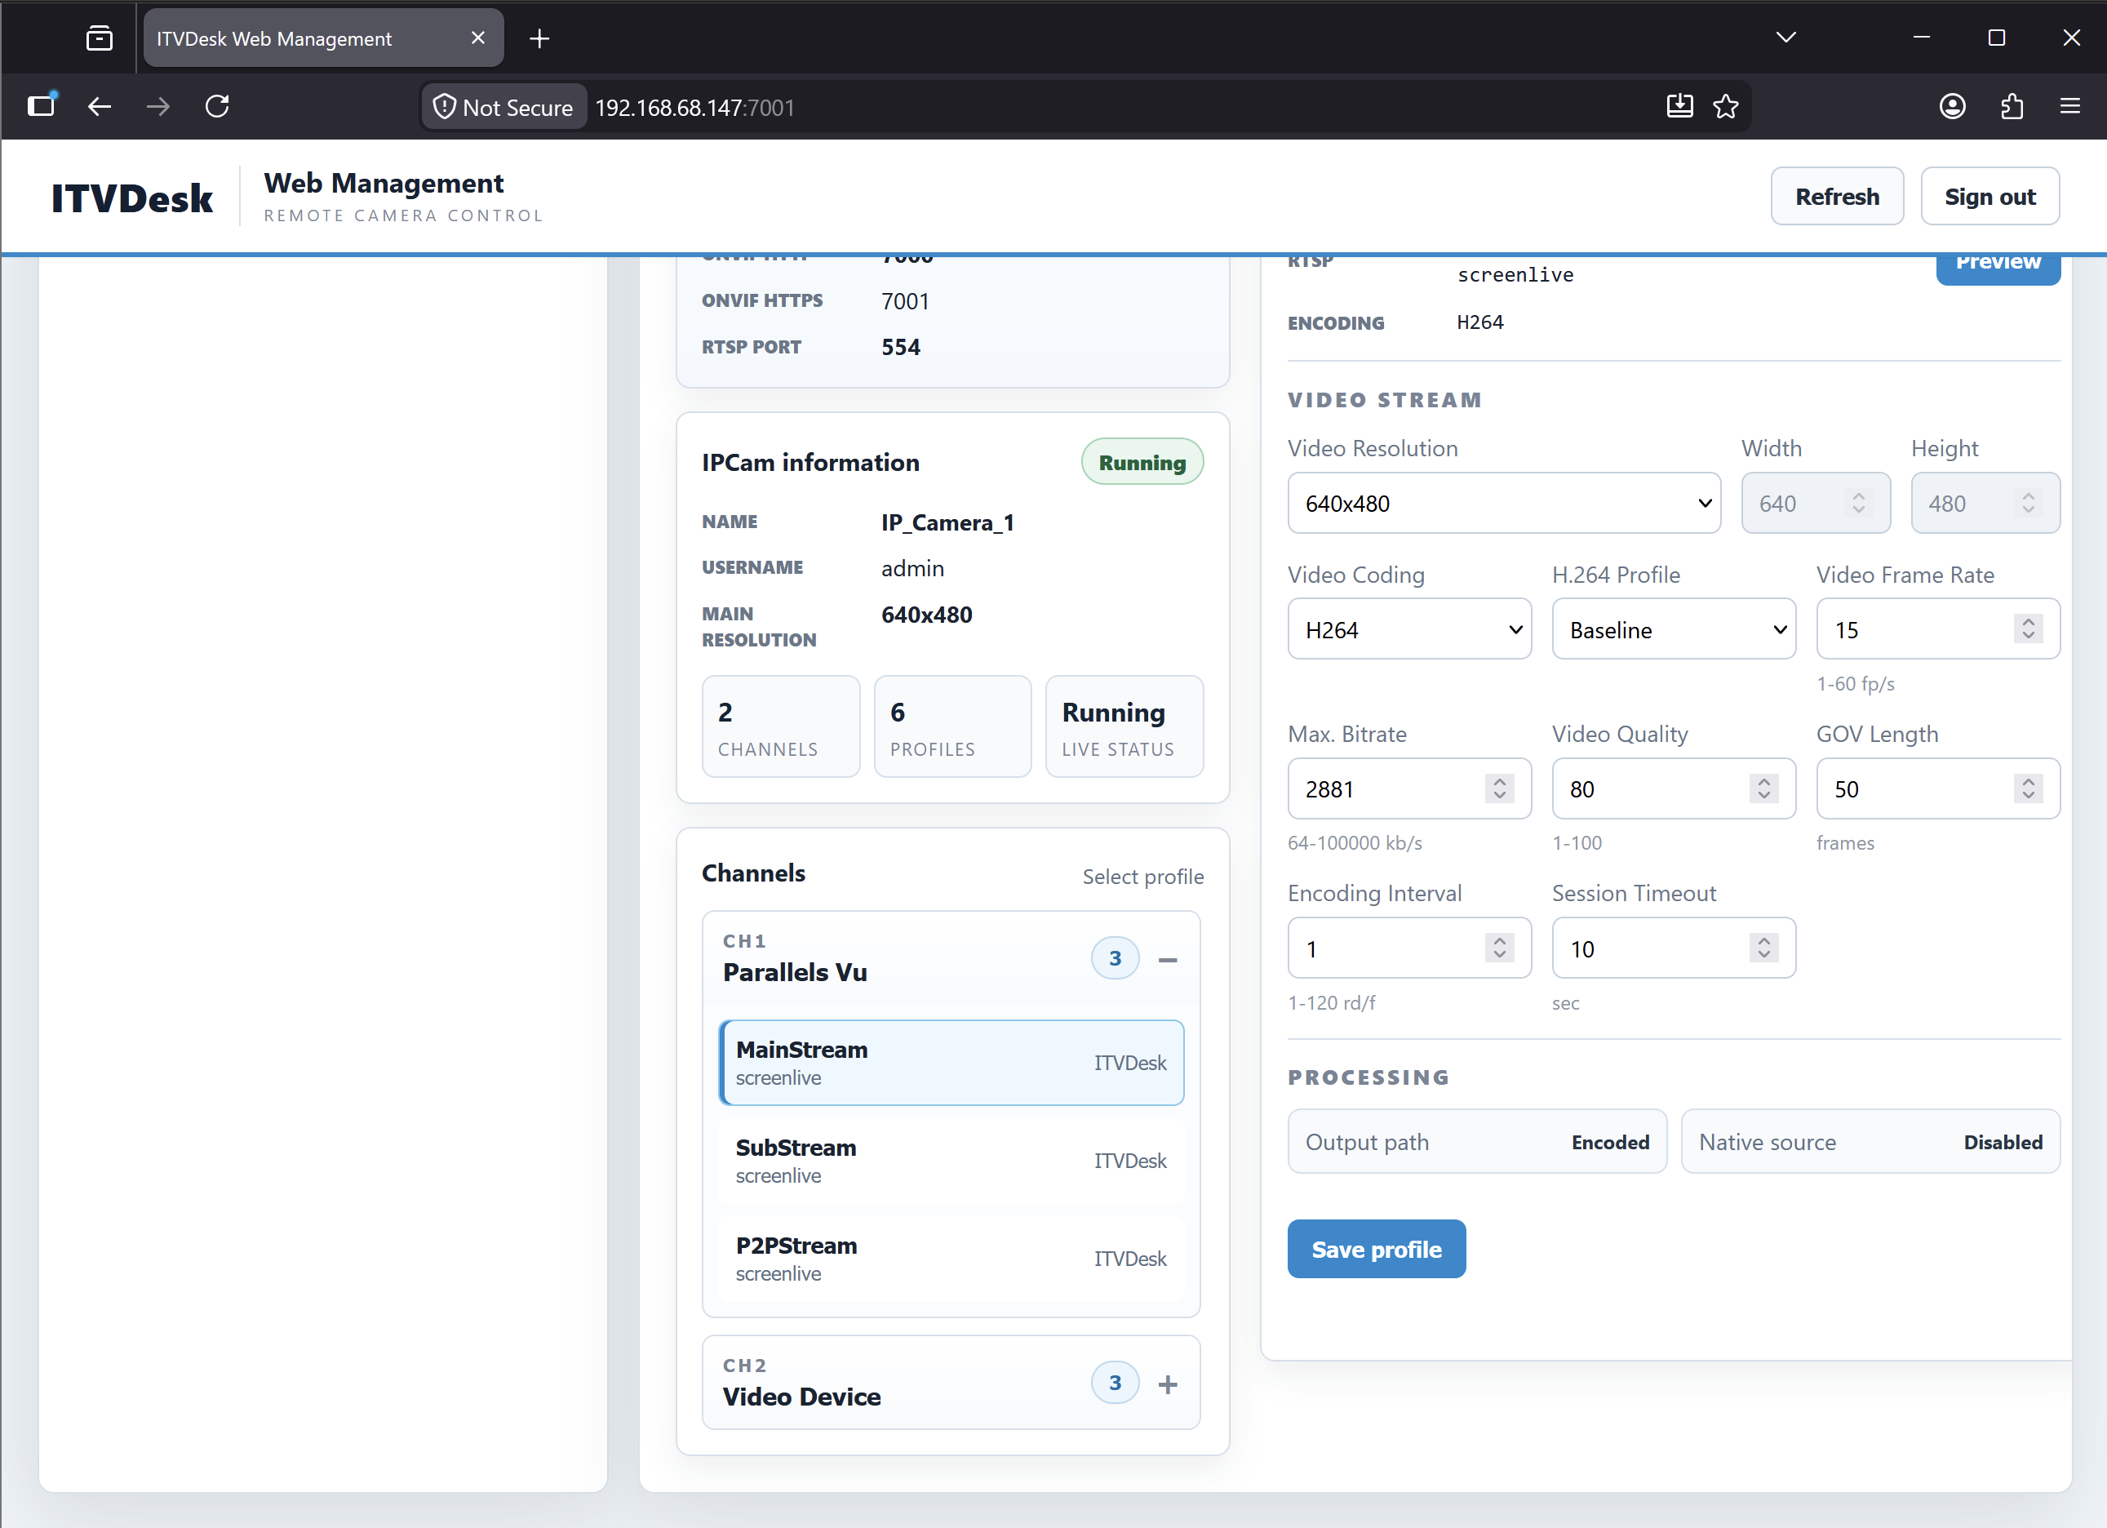Click the main resolution value "640x480"
The height and width of the screenshot is (1528, 2107).
pos(926,615)
